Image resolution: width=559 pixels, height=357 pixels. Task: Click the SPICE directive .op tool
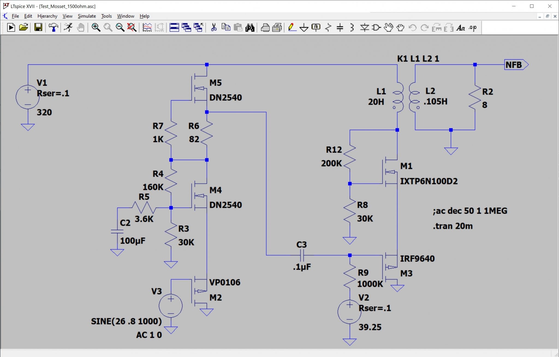click(x=473, y=28)
